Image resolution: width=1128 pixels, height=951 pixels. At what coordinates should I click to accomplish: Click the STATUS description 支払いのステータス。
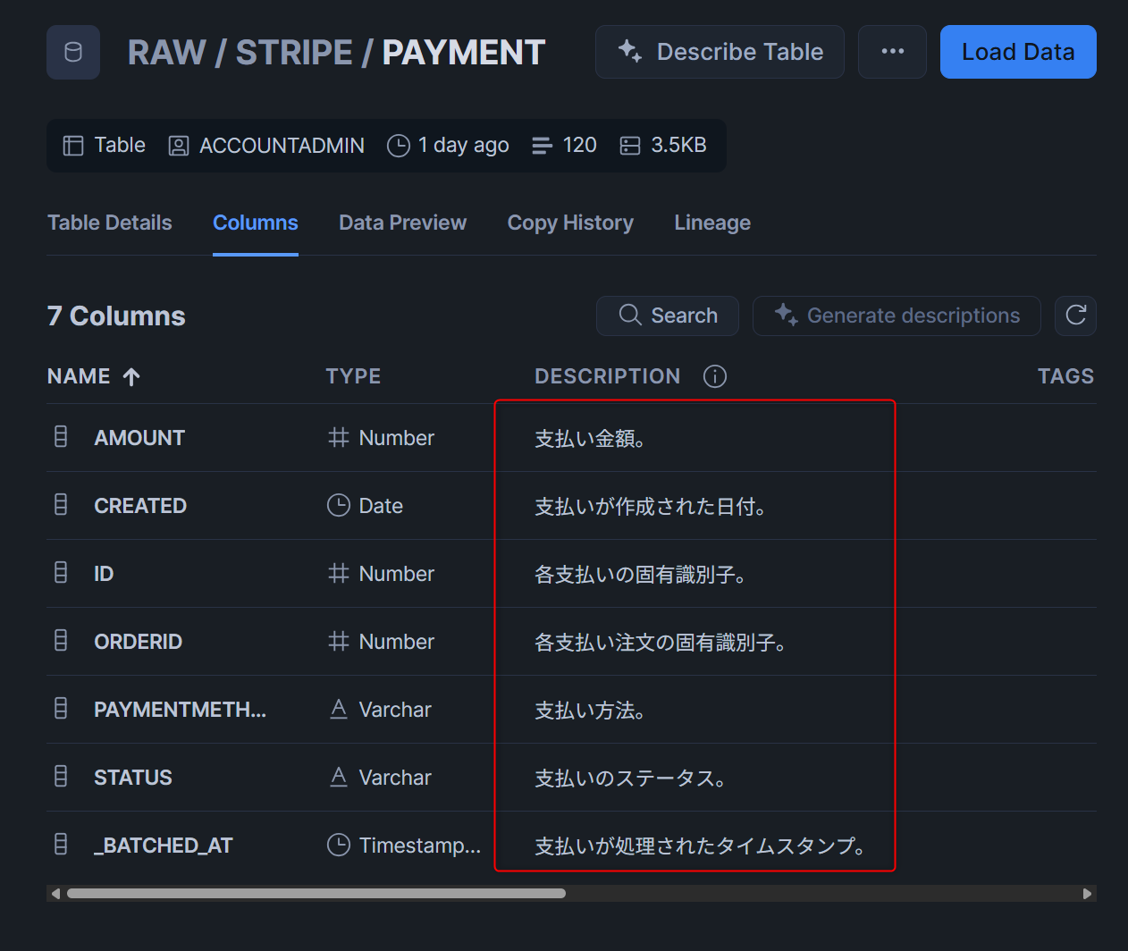[630, 778]
